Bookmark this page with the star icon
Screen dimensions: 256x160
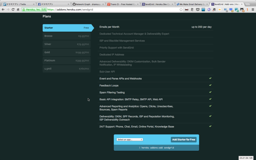[181, 10]
